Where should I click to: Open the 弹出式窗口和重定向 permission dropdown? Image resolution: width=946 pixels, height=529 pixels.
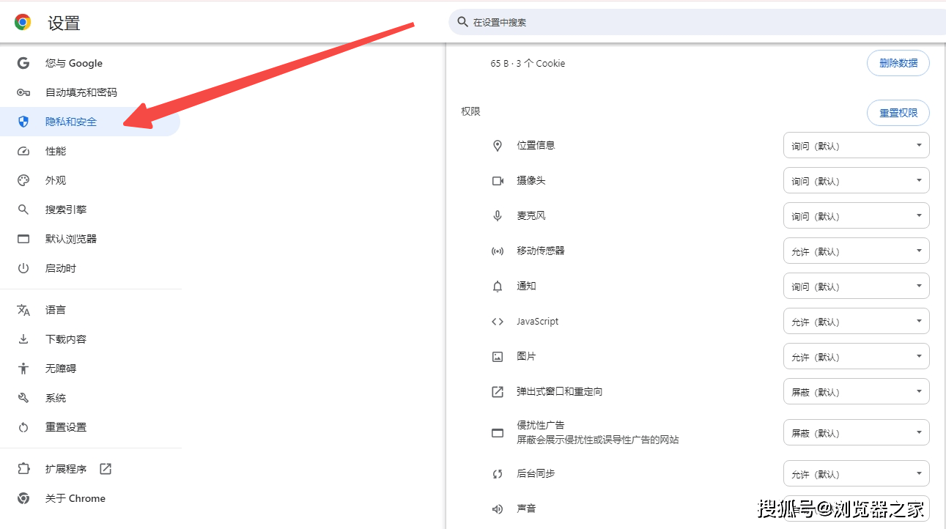[857, 391]
